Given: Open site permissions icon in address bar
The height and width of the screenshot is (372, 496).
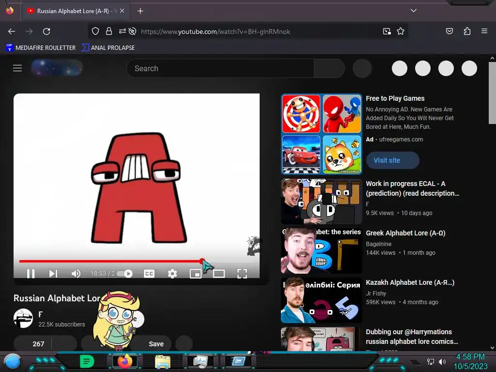Looking at the screenshot, I should point(123,31).
